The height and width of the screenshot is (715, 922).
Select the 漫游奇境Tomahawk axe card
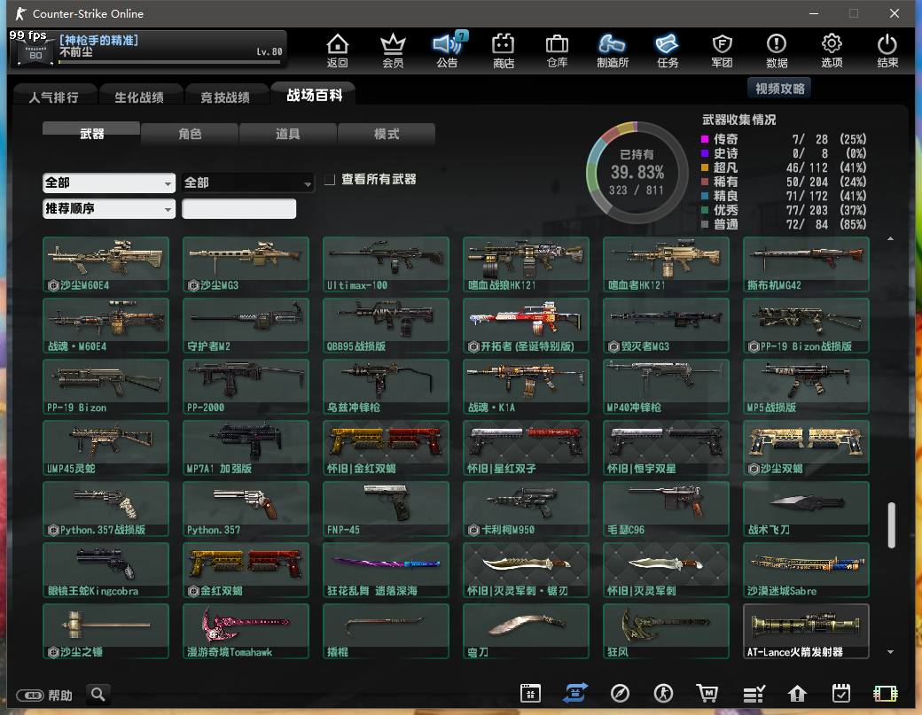(246, 631)
